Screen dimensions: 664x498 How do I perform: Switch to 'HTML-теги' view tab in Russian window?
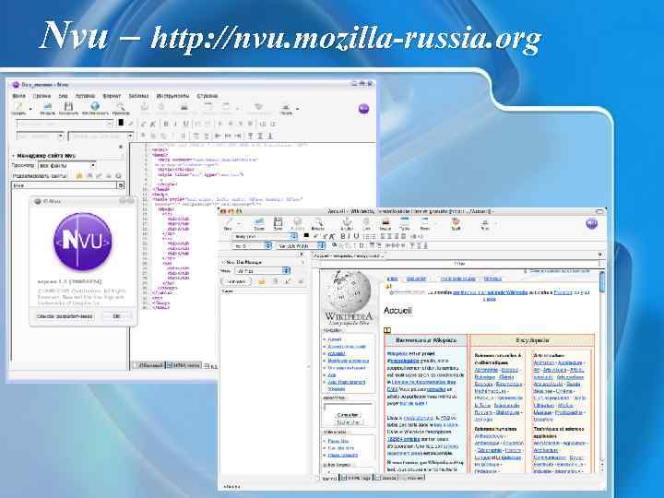click(184, 365)
